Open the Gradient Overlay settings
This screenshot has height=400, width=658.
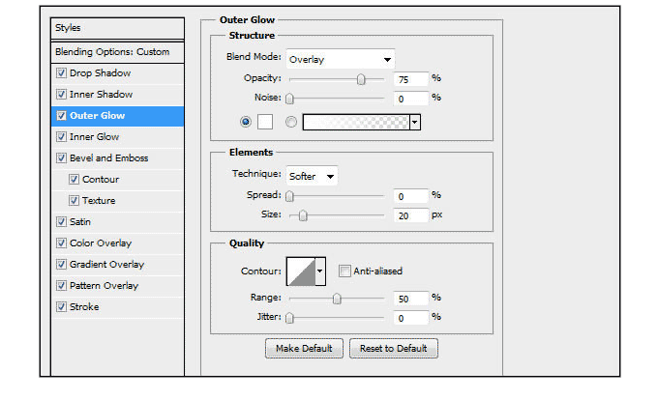tap(106, 265)
